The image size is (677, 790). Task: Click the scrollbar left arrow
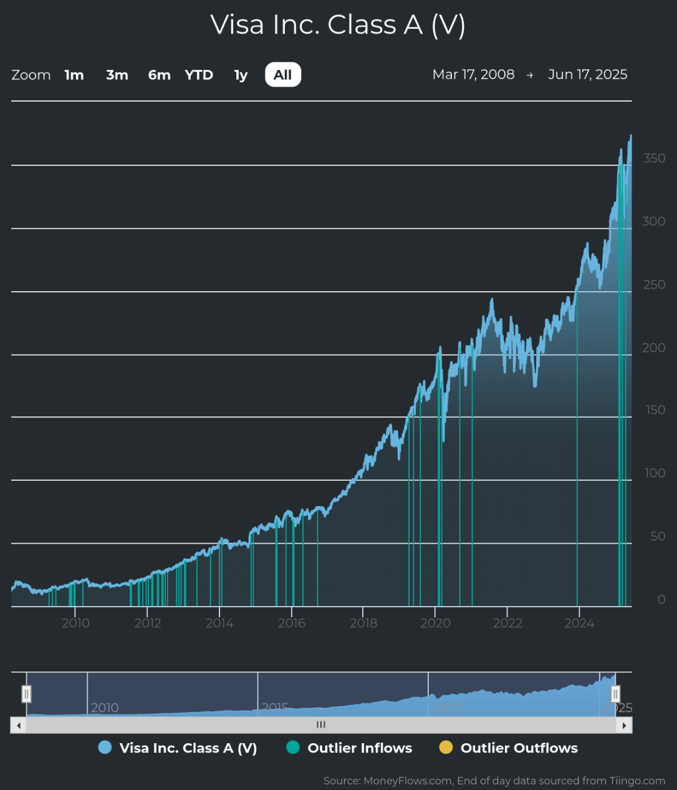click(x=19, y=725)
